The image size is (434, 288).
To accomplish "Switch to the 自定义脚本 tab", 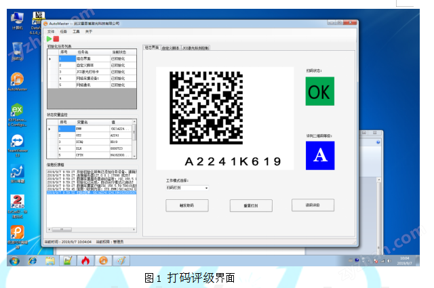I will click(x=171, y=48).
